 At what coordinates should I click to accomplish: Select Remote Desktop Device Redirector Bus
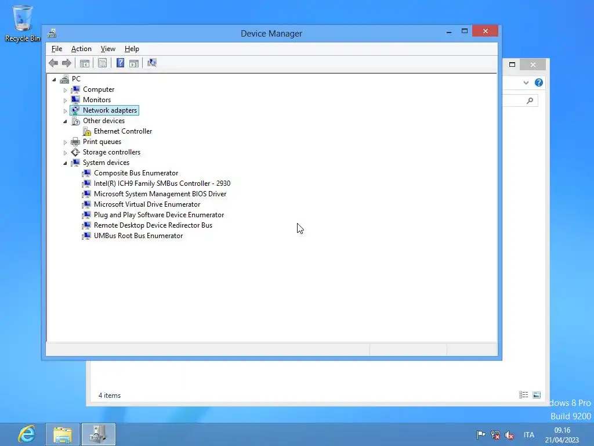[x=153, y=225]
